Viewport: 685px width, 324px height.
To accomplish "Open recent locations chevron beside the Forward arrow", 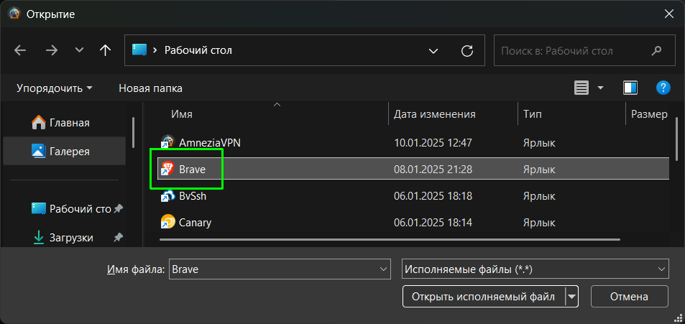I will pyautogui.click(x=79, y=51).
